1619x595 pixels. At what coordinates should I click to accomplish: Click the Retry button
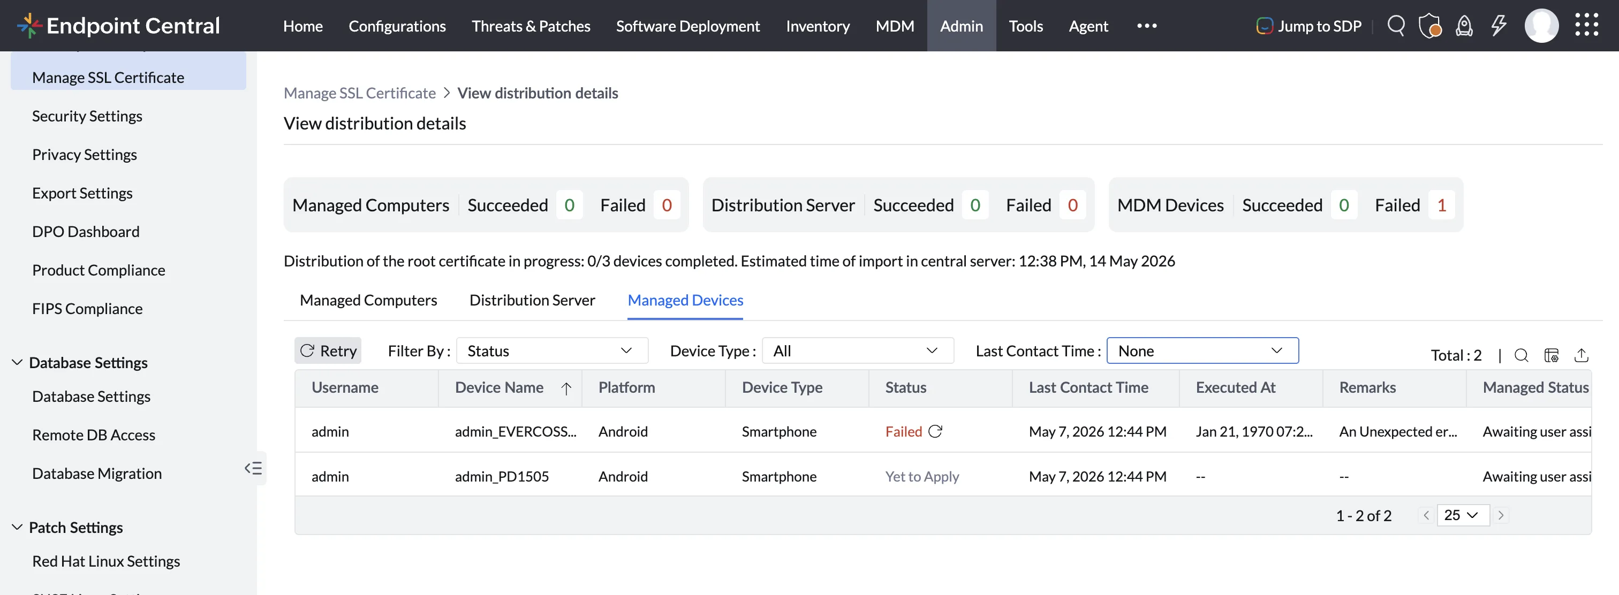click(x=328, y=350)
